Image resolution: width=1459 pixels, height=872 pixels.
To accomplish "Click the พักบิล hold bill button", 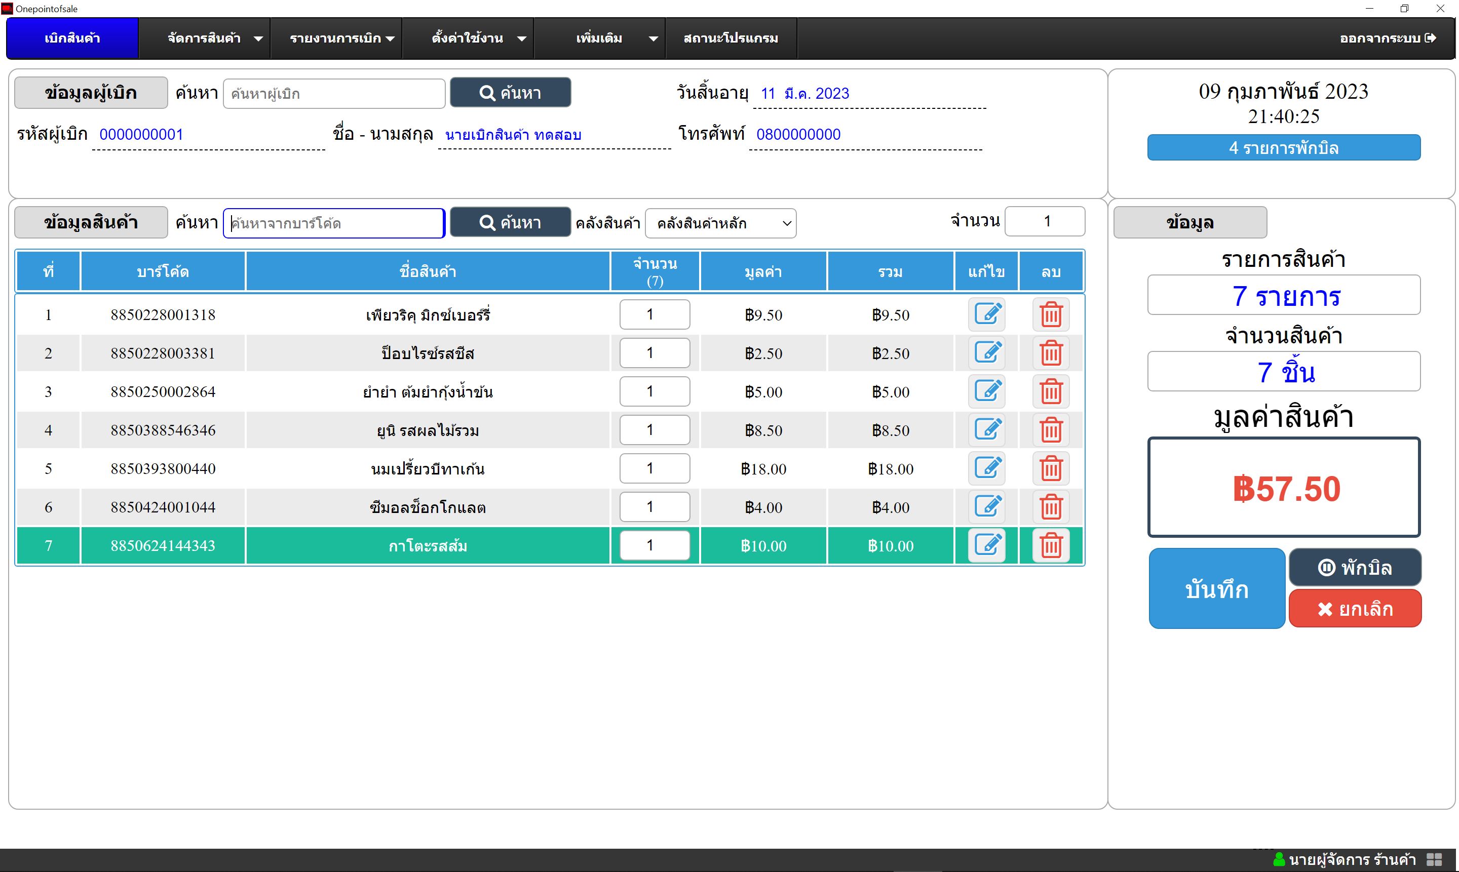I will (1355, 567).
